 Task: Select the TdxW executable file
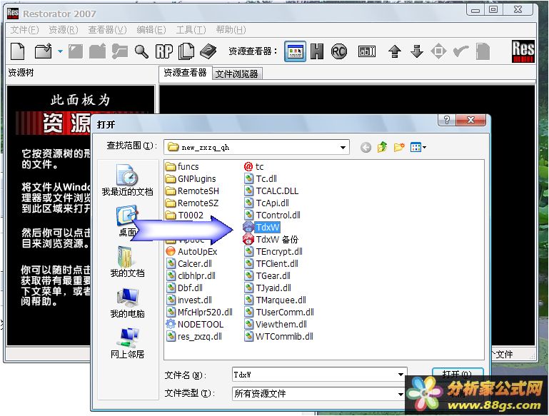(x=261, y=228)
